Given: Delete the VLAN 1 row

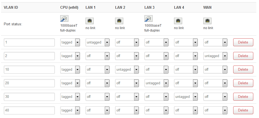Looking at the screenshot, I should coord(243,42).
